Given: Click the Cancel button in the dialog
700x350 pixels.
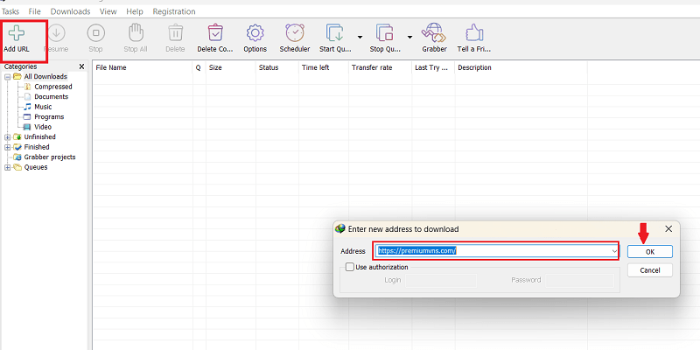Looking at the screenshot, I should [x=650, y=270].
